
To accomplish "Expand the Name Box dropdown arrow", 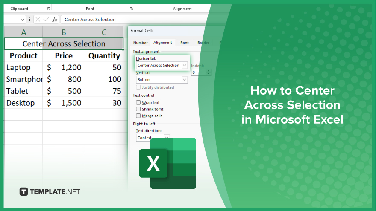I will pyautogui.click(x=22, y=20).
